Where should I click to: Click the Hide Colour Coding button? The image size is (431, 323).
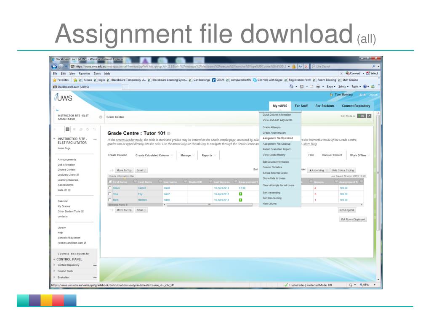pos(343,170)
